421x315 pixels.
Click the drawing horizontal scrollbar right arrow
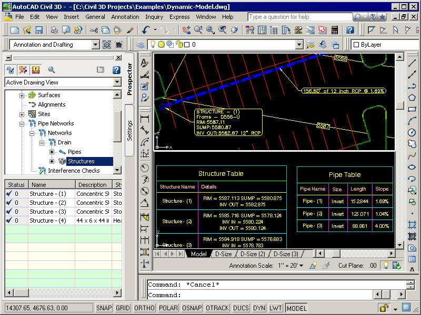click(392, 254)
